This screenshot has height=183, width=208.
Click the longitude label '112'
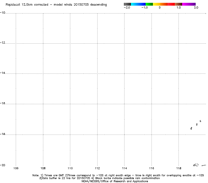pyautogui.click(x=97, y=168)
